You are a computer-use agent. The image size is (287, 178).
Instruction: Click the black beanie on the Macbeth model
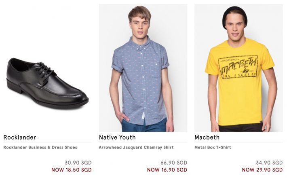coord(234,14)
